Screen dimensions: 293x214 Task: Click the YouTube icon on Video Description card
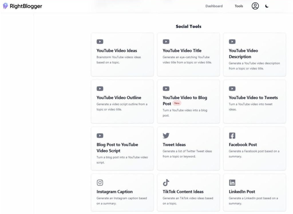coord(232,41)
